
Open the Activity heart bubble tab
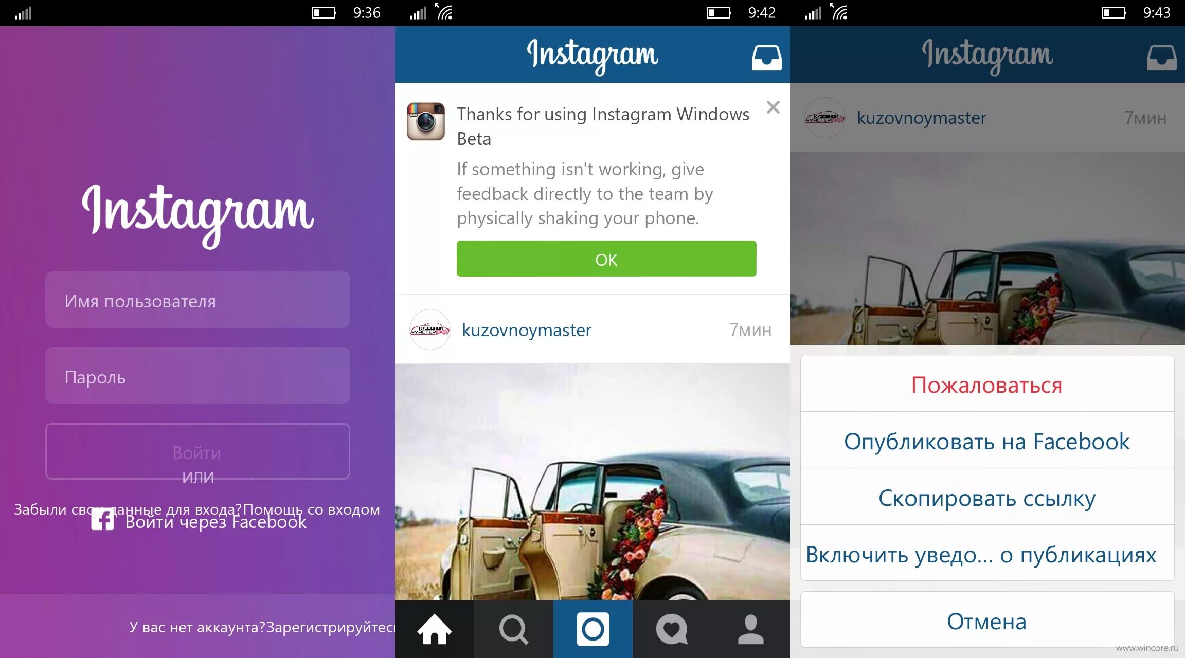click(x=672, y=629)
